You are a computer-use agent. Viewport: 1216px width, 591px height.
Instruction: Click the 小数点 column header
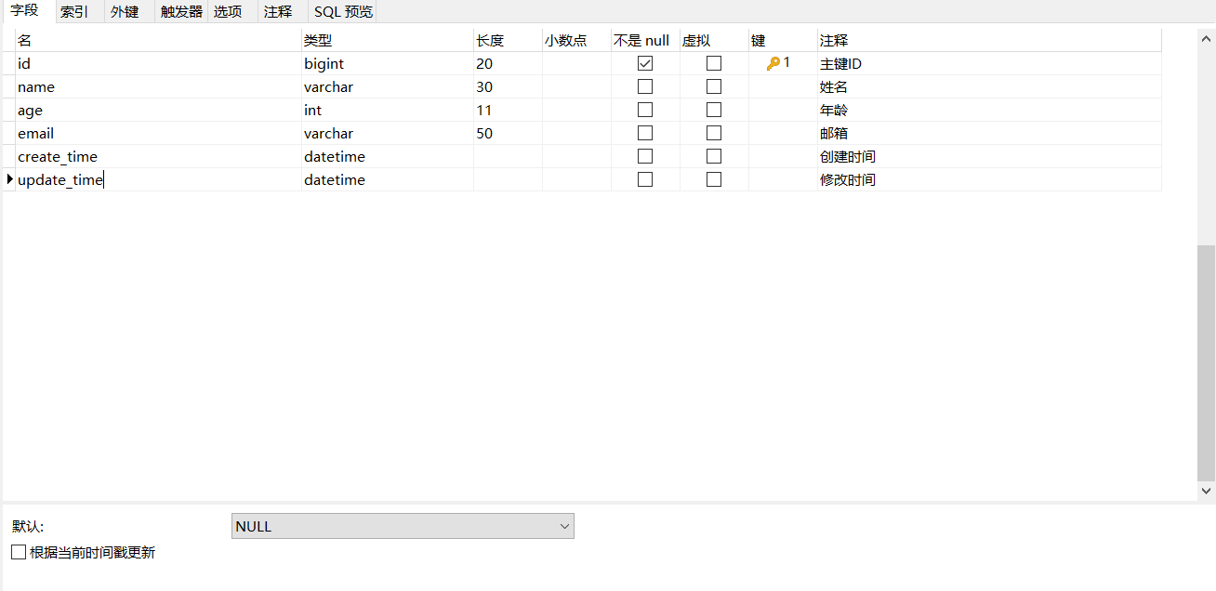pyautogui.click(x=577, y=40)
